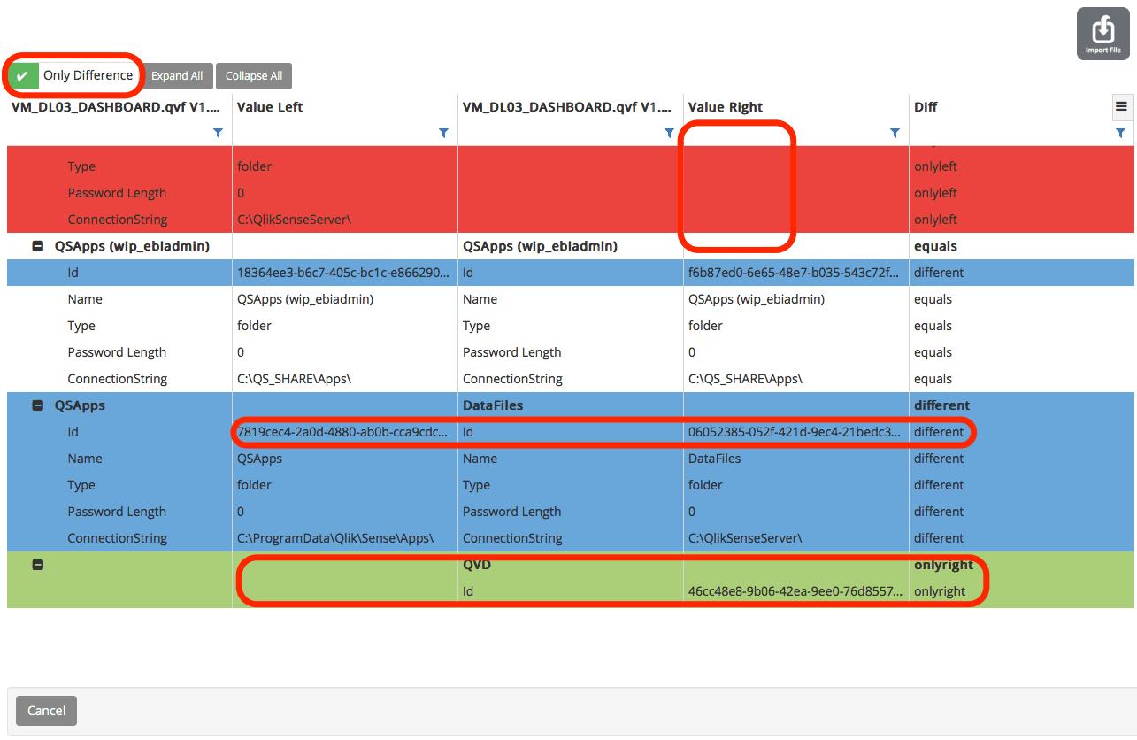1137x740 pixels.
Task: Click the Collapse All button
Action: 254,76
